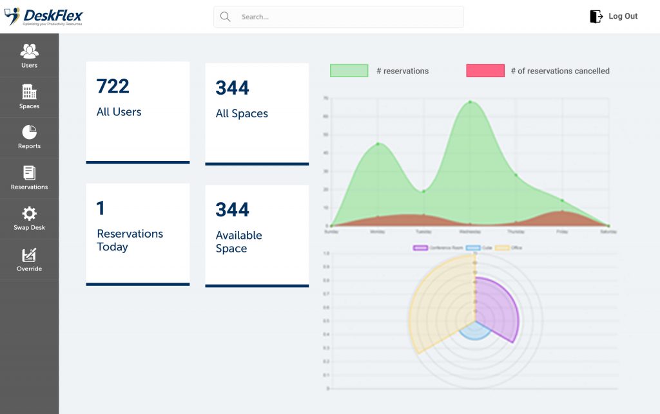Select the Swap Desk gear icon
Viewport: 660px width, 414px height.
[29, 214]
